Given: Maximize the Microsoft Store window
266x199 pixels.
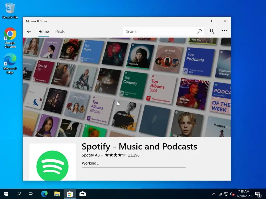Looking at the screenshot, I should [213, 21].
